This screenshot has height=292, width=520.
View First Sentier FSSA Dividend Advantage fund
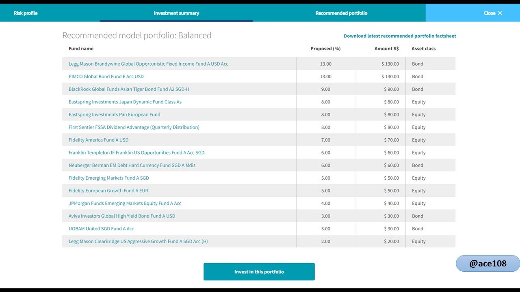coord(134,127)
